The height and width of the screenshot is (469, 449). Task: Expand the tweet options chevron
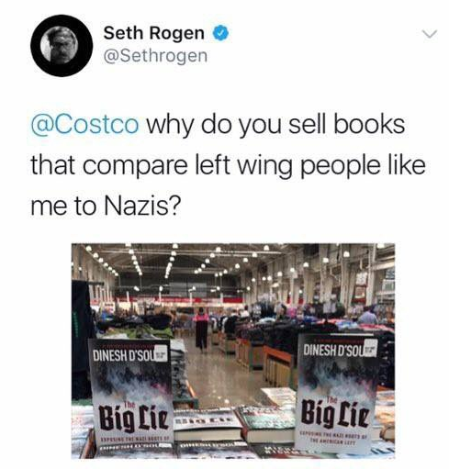click(429, 34)
